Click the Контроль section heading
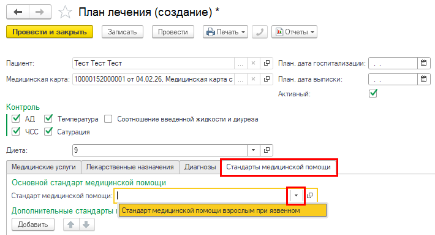435x235 pixels. coord(23,107)
